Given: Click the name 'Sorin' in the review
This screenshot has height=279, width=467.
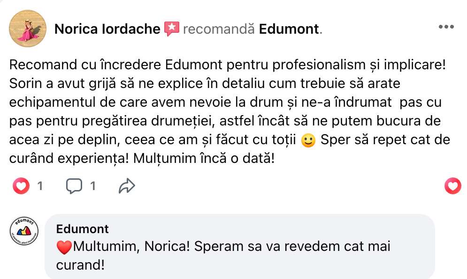Looking at the screenshot, I should click(x=23, y=83).
